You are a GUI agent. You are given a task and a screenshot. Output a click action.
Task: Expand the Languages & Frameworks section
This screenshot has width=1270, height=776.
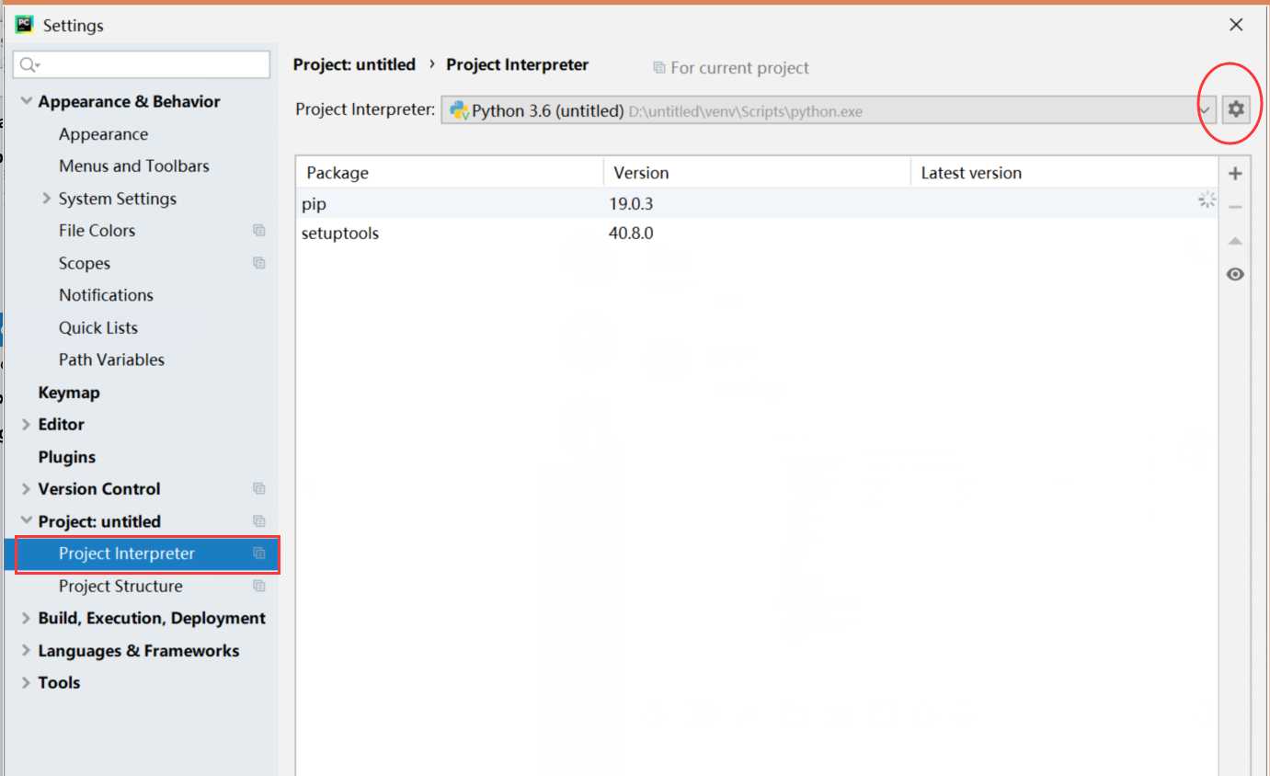point(26,651)
